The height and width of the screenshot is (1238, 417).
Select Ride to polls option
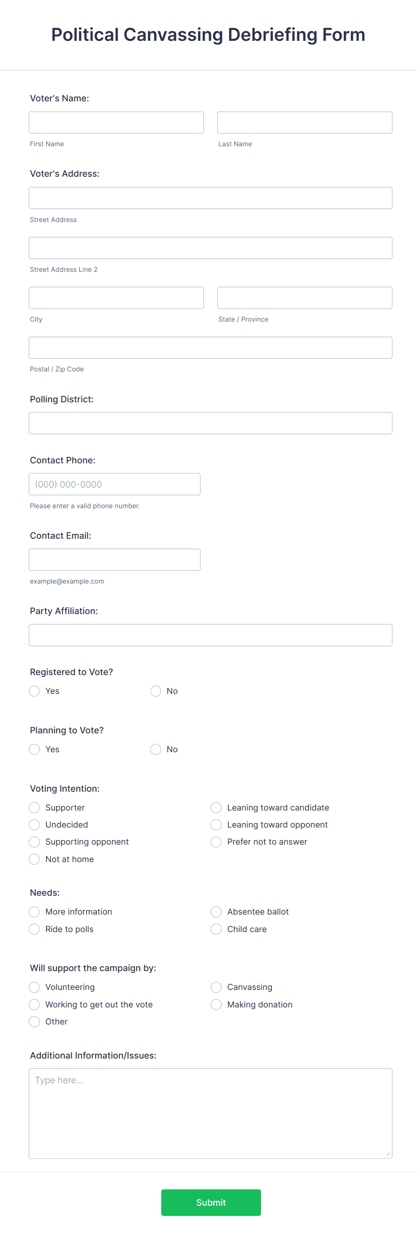pyautogui.click(x=34, y=928)
